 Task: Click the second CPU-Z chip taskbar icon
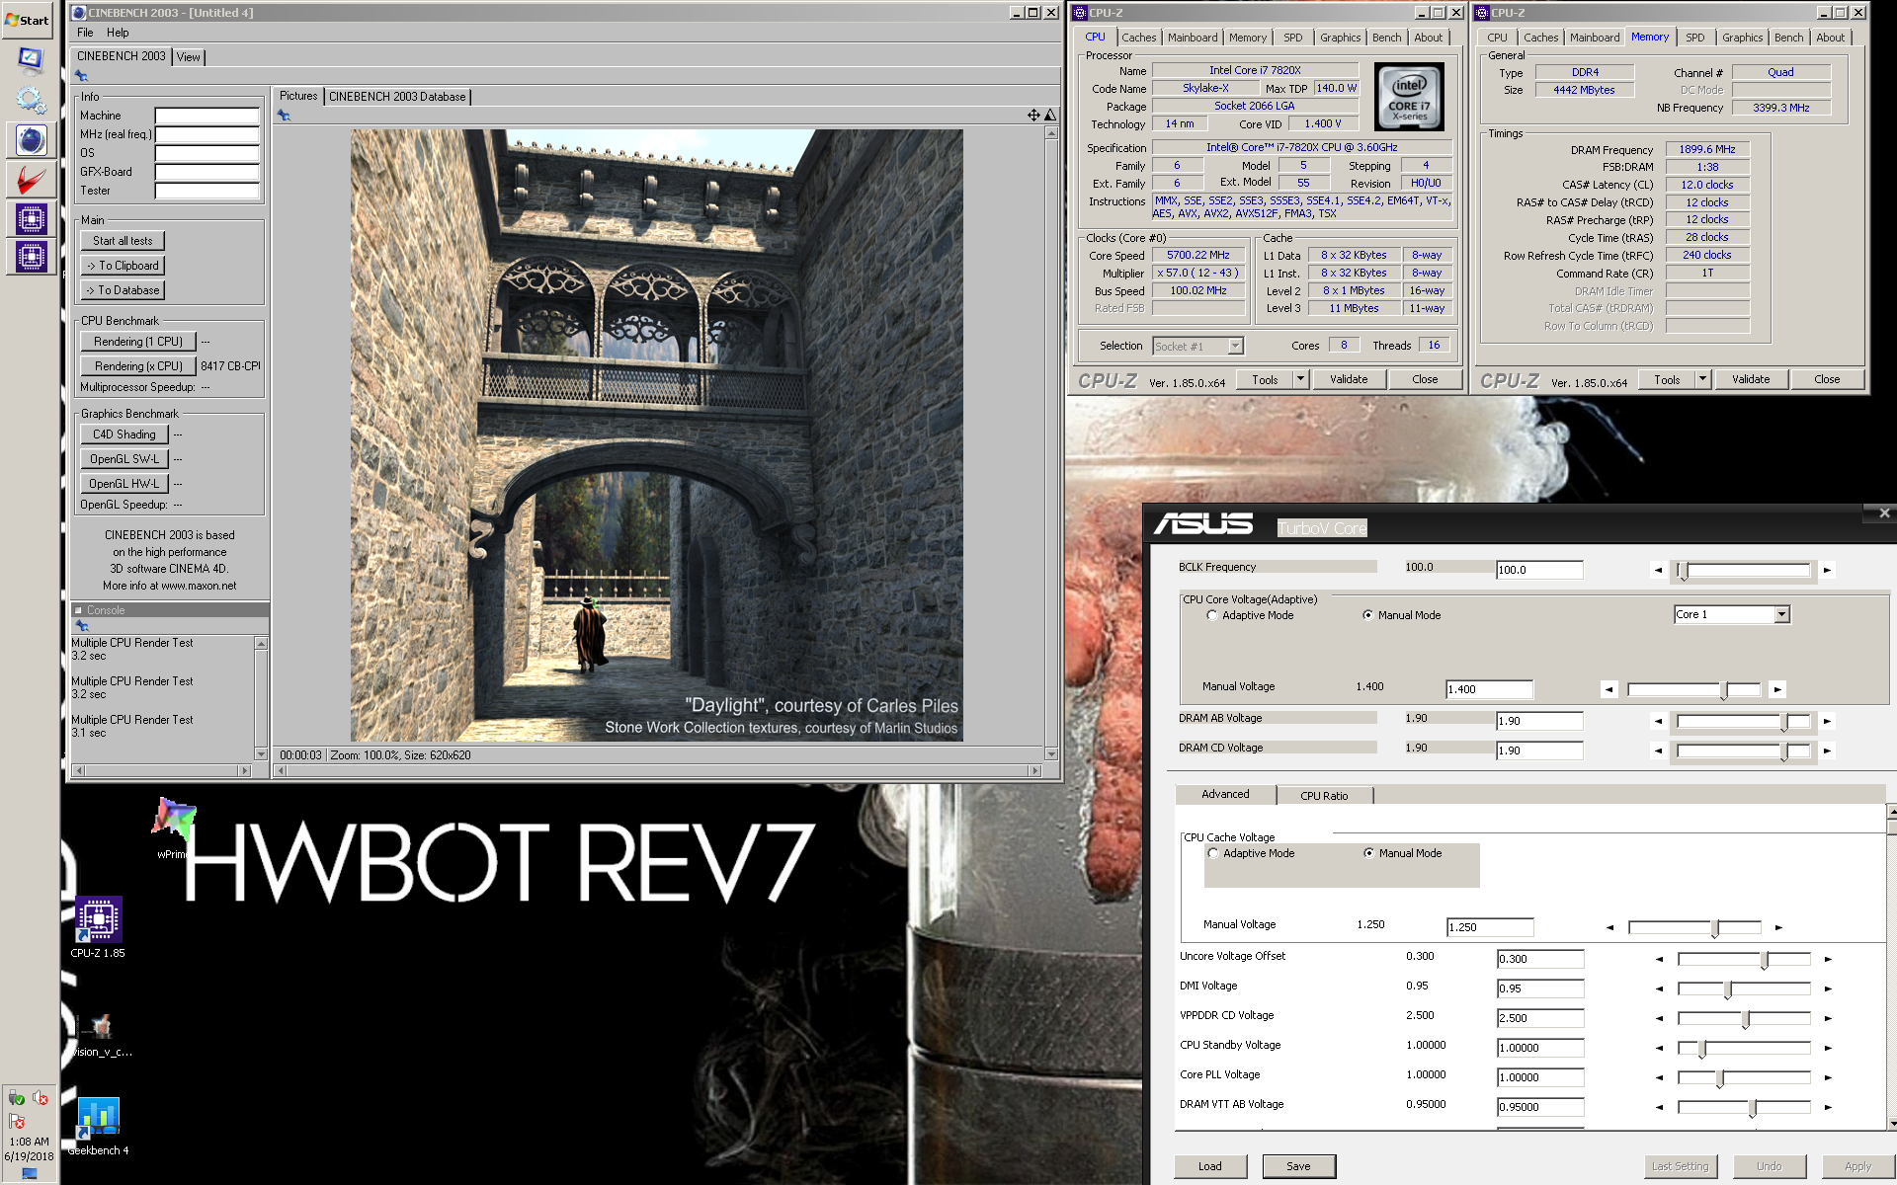[31, 257]
